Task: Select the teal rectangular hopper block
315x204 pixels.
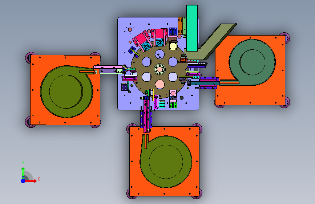Action: (192, 28)
